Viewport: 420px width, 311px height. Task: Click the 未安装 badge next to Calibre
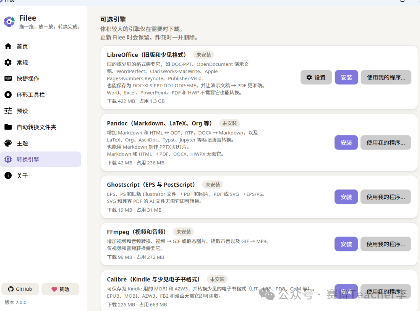coord(217,279)
